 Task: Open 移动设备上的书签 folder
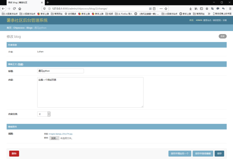coord(222,14)
